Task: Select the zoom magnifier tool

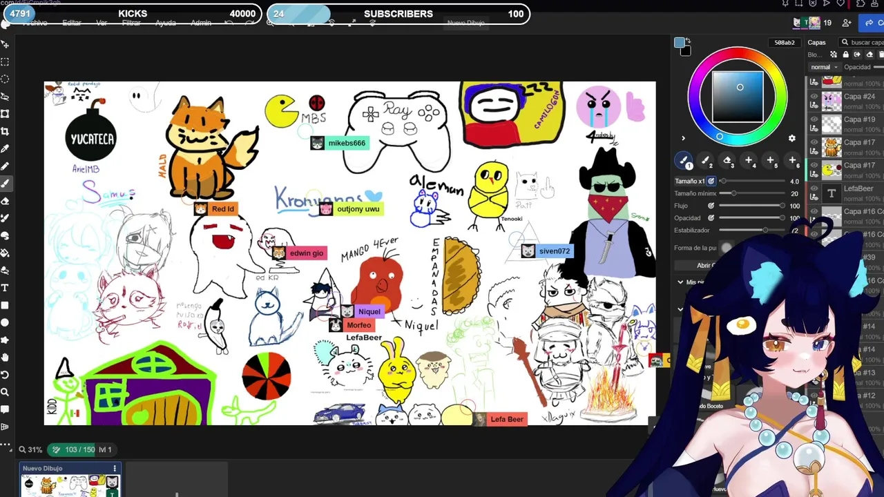Action: point(5,392)
